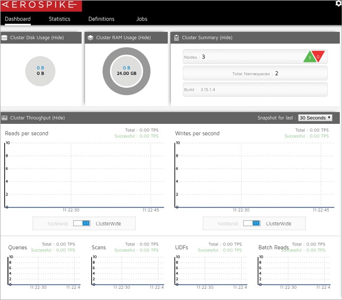Switch to the Statistics tab
Viewport: 342px width, 300px height.
pyautogui.click(x=59, y=19)
